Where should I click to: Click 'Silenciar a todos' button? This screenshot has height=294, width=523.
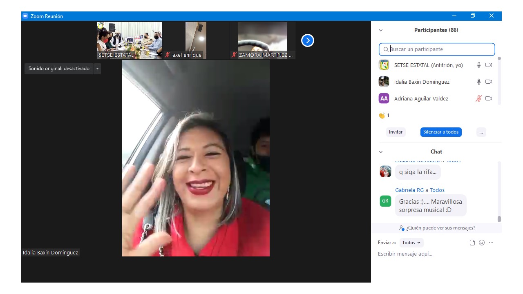[441, 132]
